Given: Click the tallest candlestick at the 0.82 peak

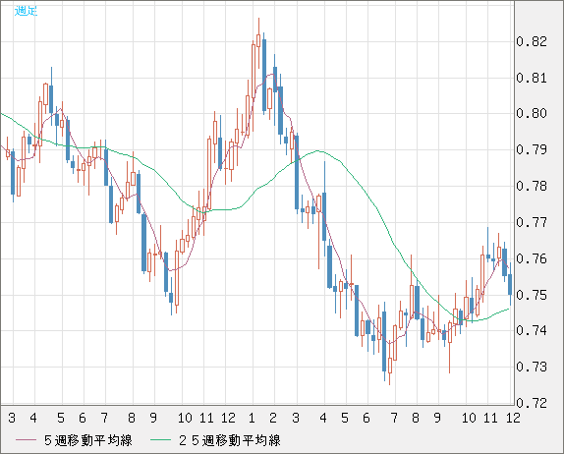Looking at the screenshot, I should click(258, 43).
